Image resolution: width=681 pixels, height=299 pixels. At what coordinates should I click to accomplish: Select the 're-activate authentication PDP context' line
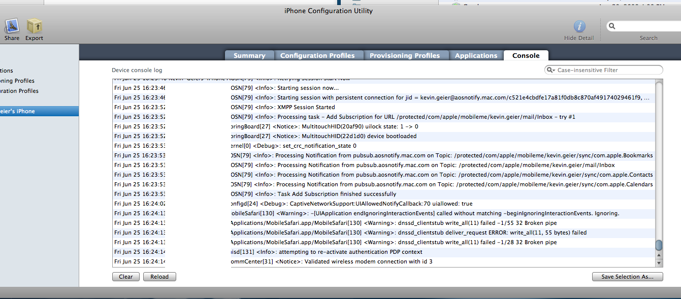point(383,252)
